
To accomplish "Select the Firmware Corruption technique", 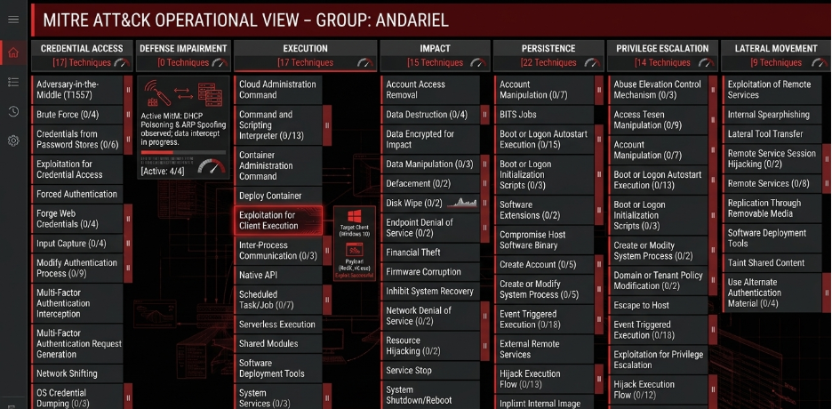I will [430, 271].
